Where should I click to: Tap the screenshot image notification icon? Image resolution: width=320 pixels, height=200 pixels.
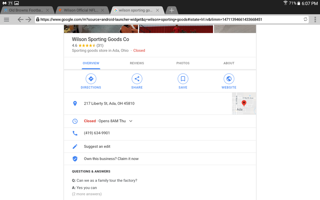pos(17,3)
